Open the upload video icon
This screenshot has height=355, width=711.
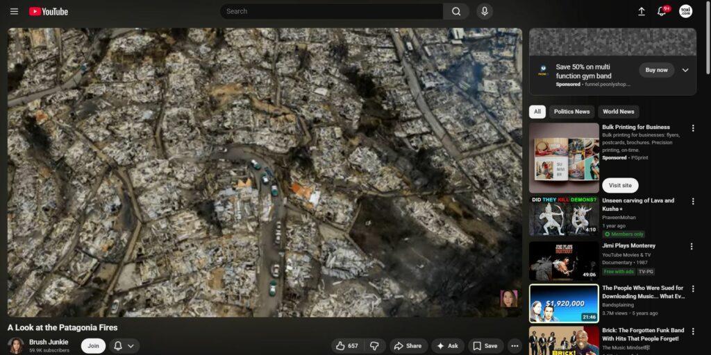(641, 11)
